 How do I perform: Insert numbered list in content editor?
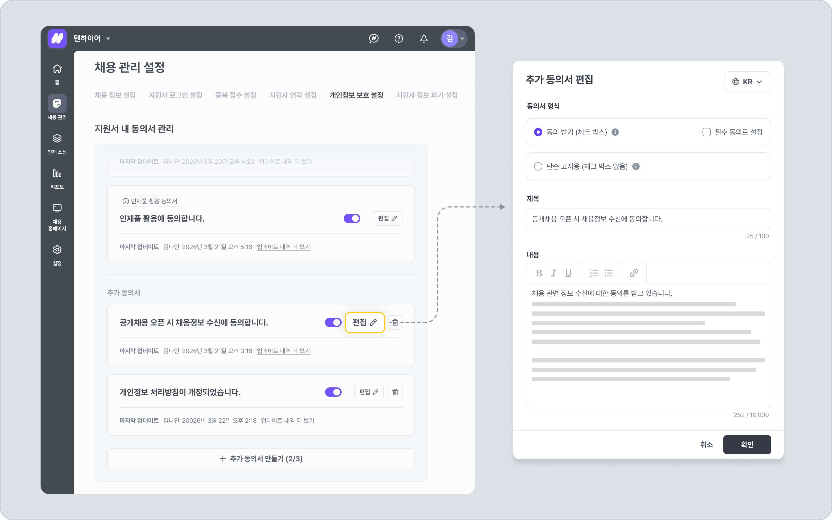point(594,273)
